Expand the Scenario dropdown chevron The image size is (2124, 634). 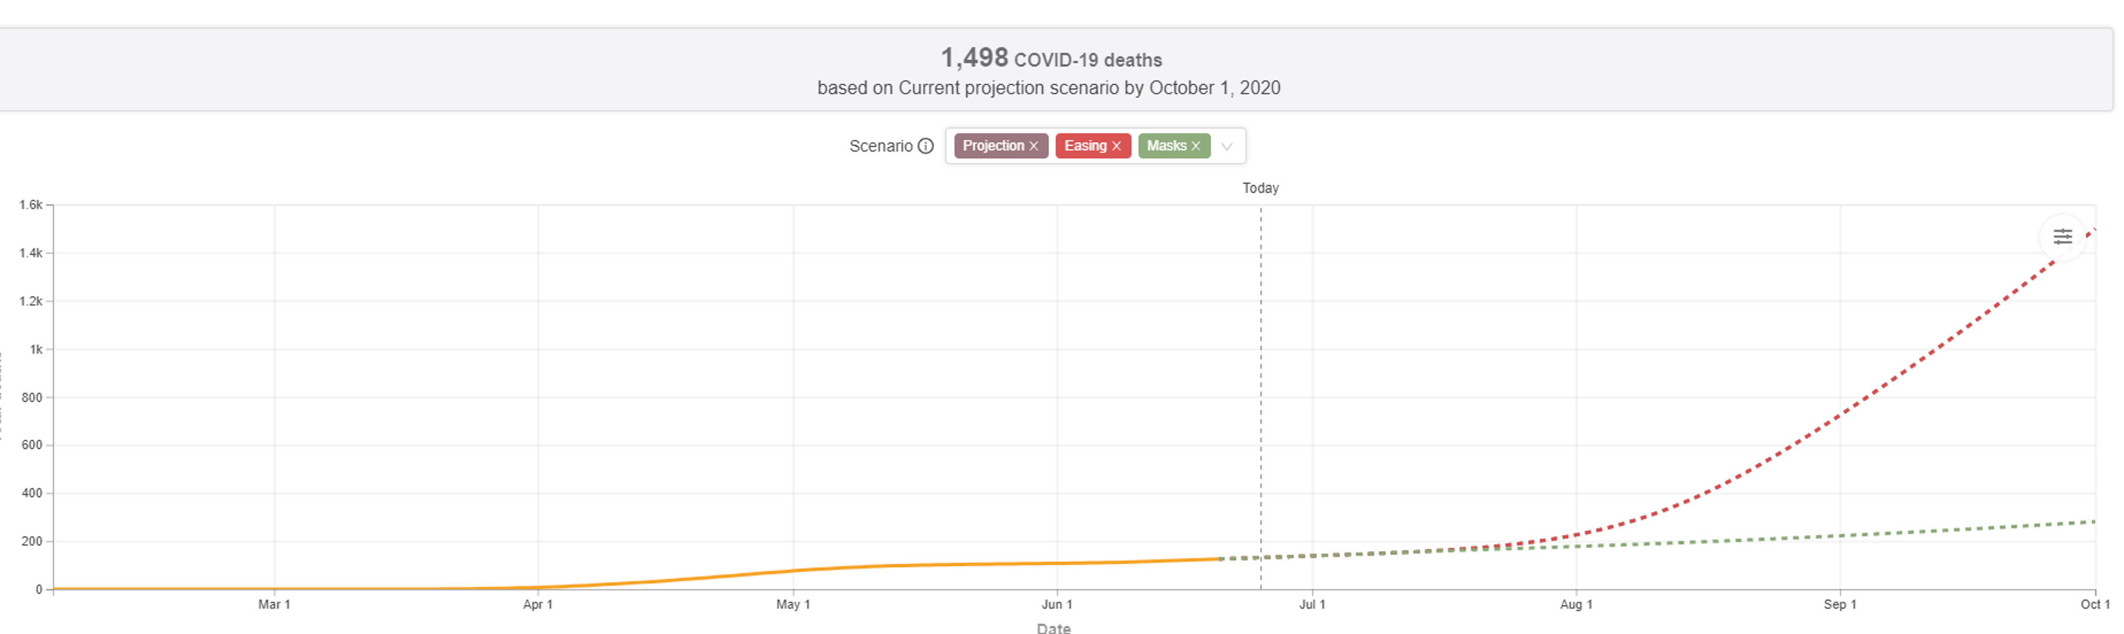tap(1227, 147)
